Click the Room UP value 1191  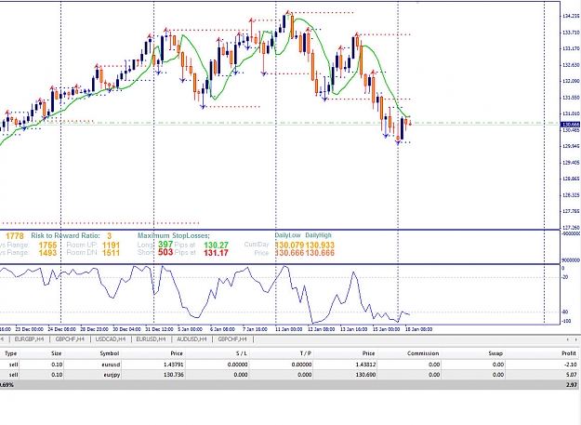pyautogui.click(x=112, y=246)
